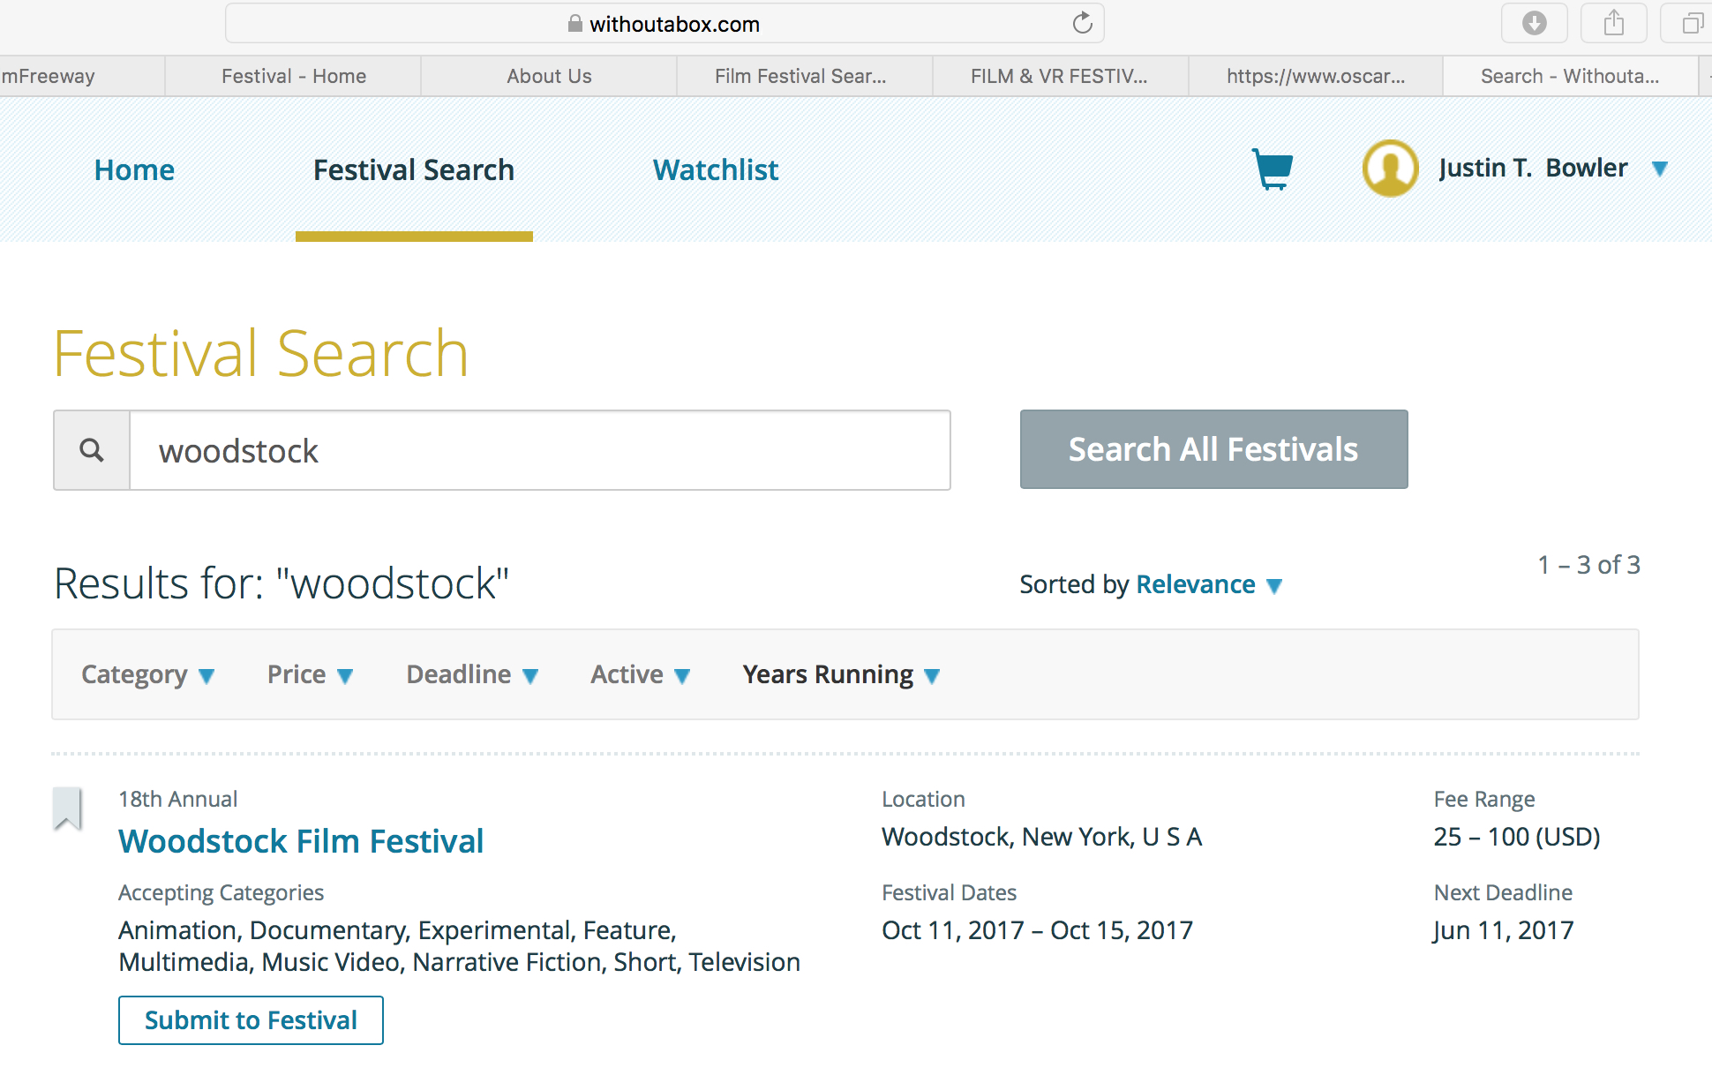Expand the Category filter dropdown
This screenshot has width=1712, height=1068.
(x=147, y=675)
